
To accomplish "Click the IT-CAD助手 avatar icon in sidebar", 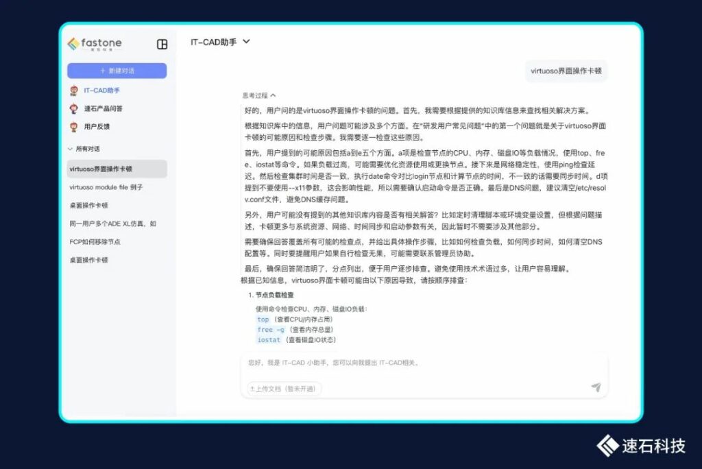I will tap(74, 91).
